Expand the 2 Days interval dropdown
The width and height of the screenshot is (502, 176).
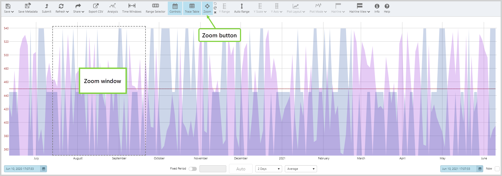[268, 169]
